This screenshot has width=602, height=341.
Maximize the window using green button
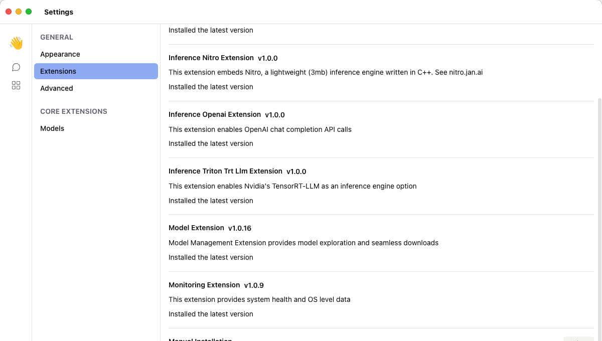(29, 12)
